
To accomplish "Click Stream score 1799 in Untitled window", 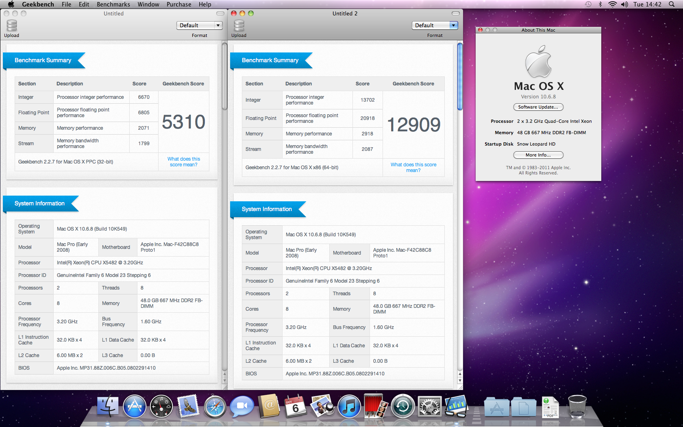I will coord(144,144).
